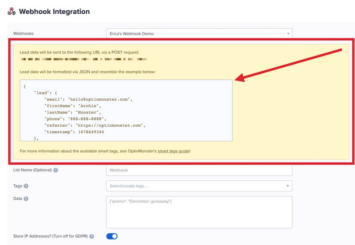Click the "referrer": "https://optinmonster.com" line
This screenshot has width=355, height=245.
[x=95, y=125]
